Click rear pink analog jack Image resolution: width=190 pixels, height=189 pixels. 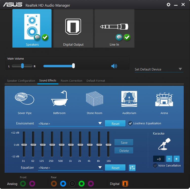[91, 184]
